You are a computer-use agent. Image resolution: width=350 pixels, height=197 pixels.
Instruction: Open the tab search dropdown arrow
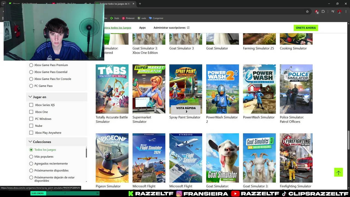point(3,4)
